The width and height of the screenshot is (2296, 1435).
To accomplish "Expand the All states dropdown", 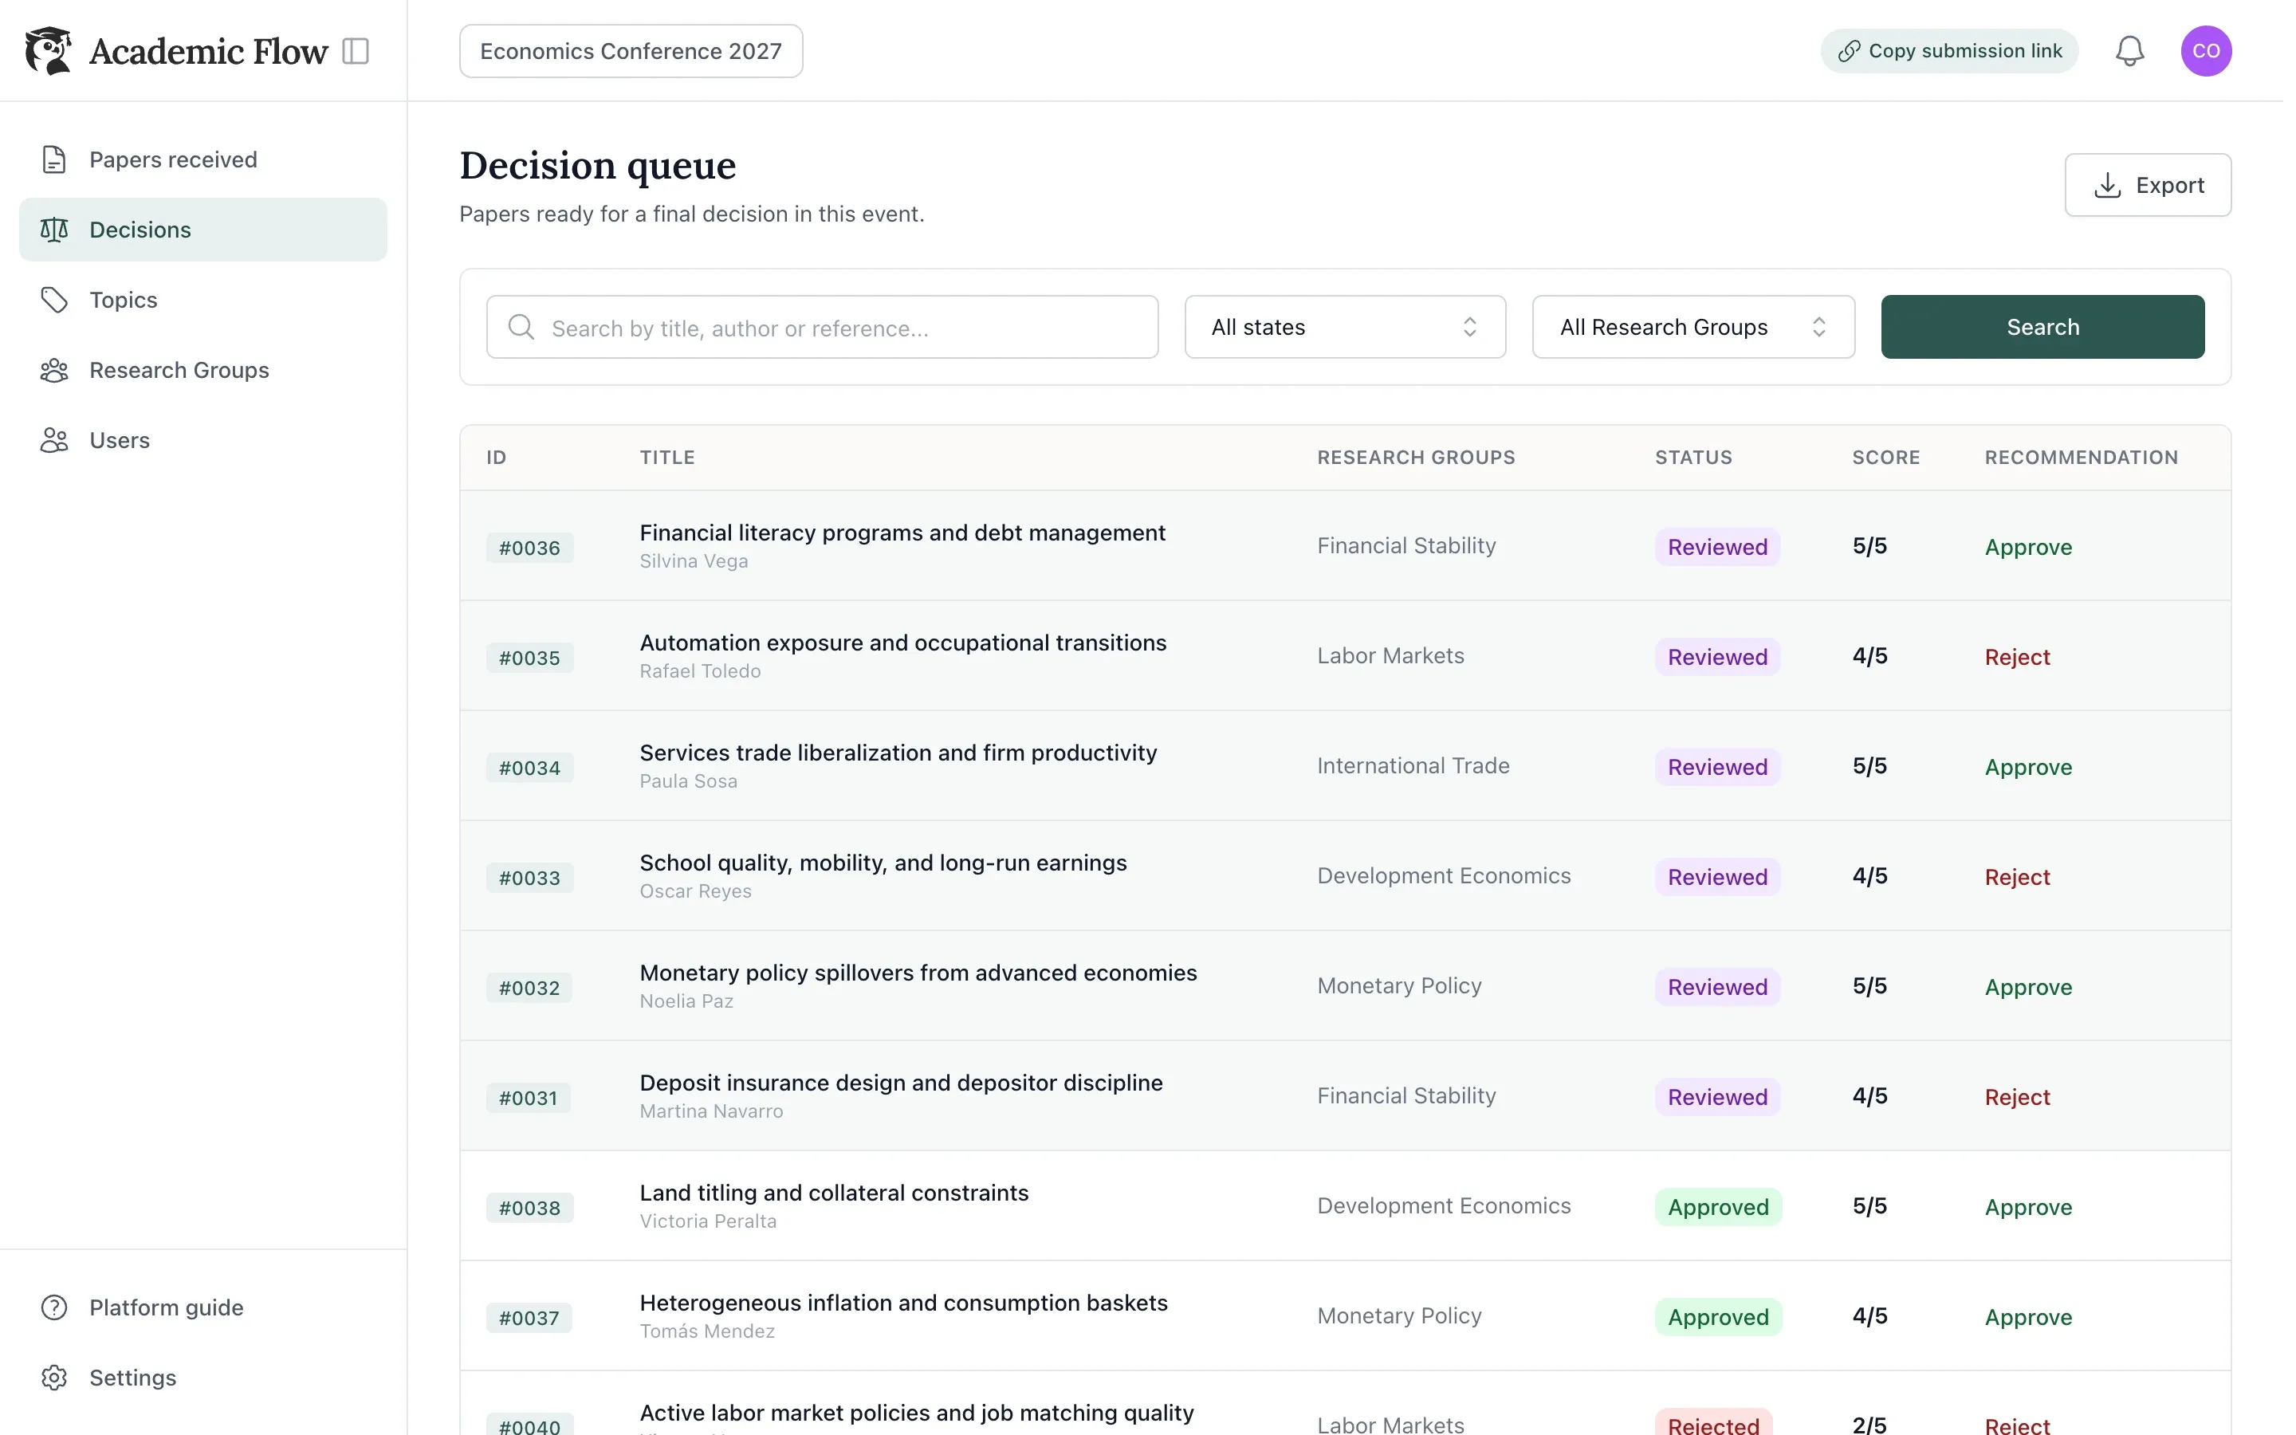I will click(1344, 327).
